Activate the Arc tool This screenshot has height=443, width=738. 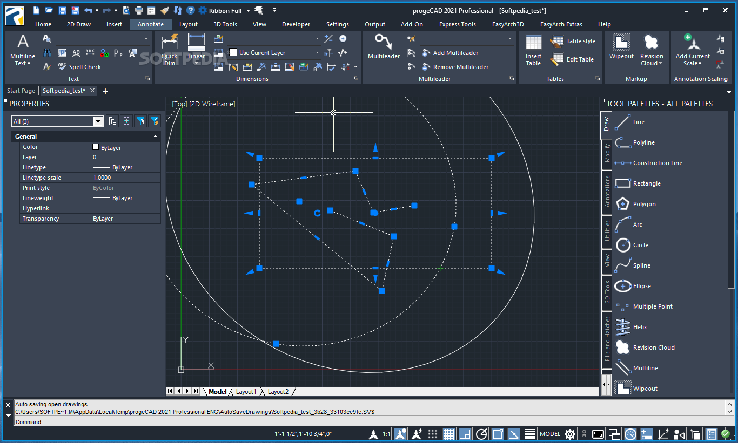pyautogui.click(x=638, y=224)
